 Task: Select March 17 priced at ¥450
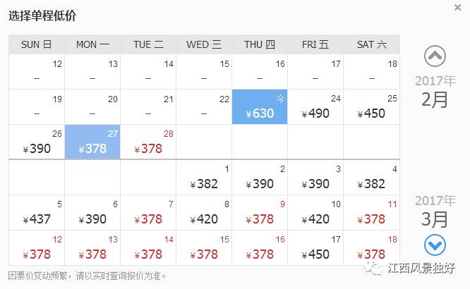(x=315, y=248)
